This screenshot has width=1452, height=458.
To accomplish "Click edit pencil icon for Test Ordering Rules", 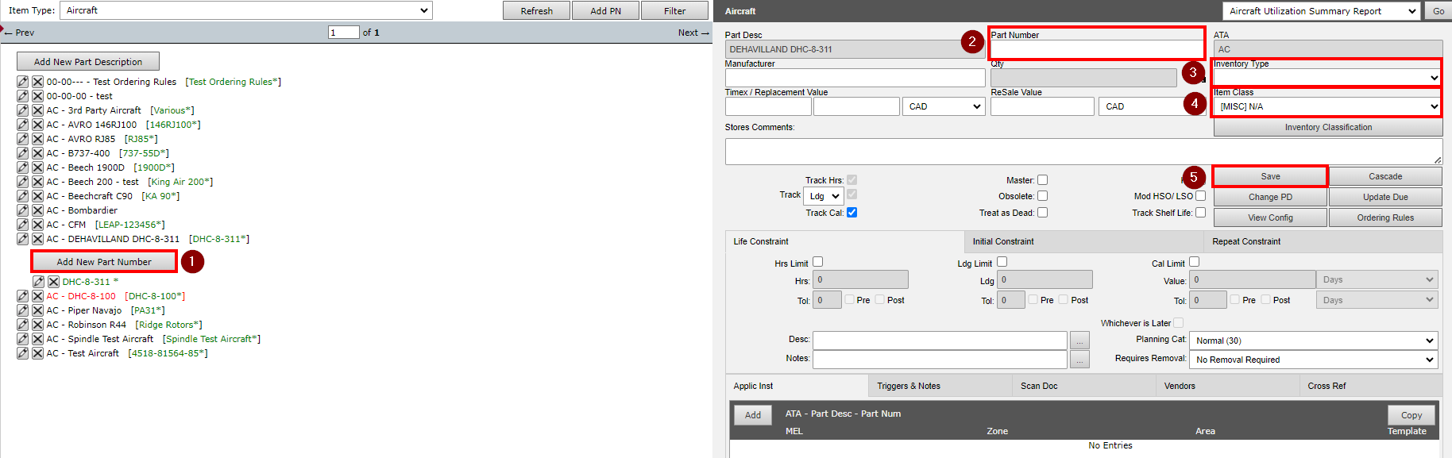I will 22,82.
